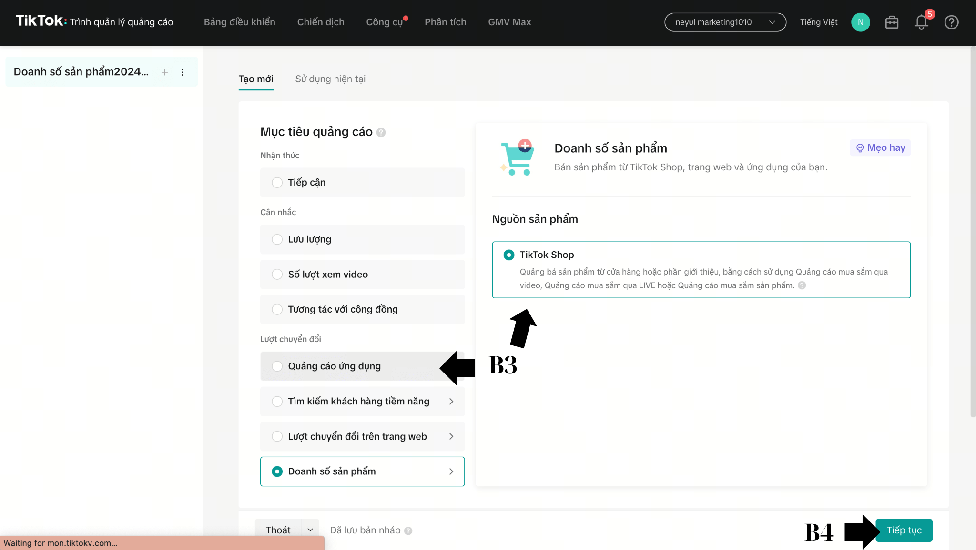Select Tìm kiếm khách hàng tiềm năng radio
This screenshot has width=976, height=550.
[x=277, y=401]
